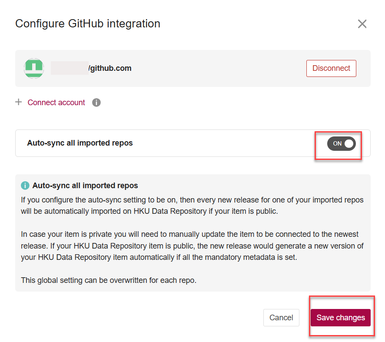Select the /github.com account name text

(110, 68)
